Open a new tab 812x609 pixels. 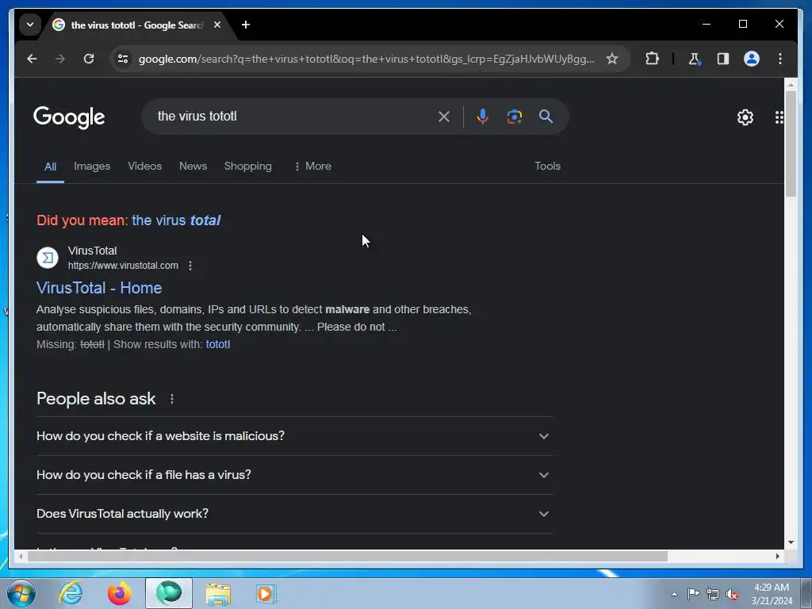point(246,25)
